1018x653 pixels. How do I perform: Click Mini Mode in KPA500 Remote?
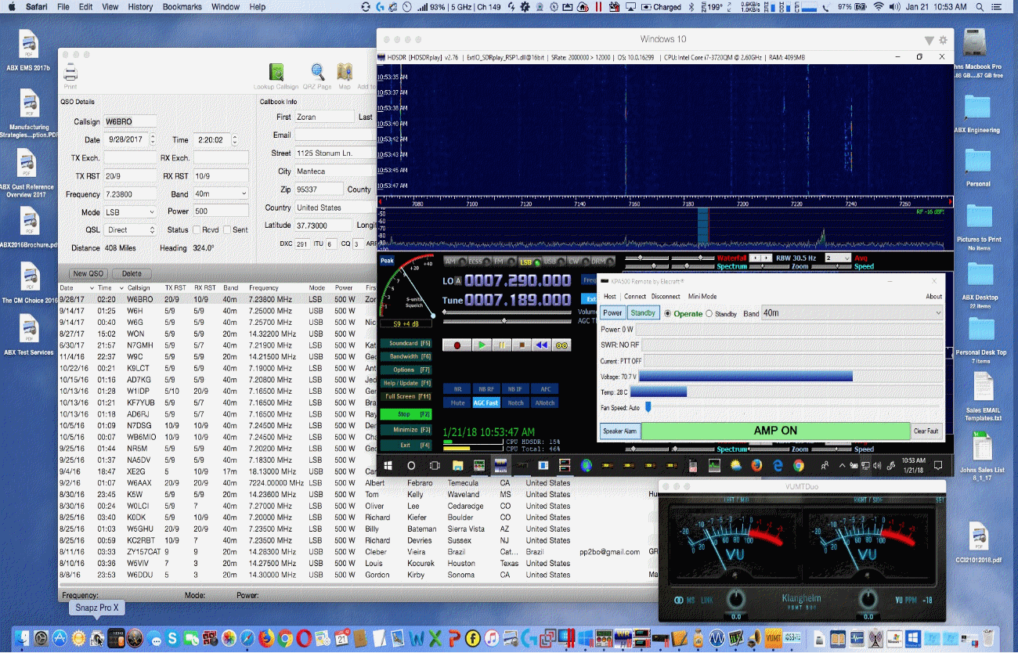(x=702, y=297)
